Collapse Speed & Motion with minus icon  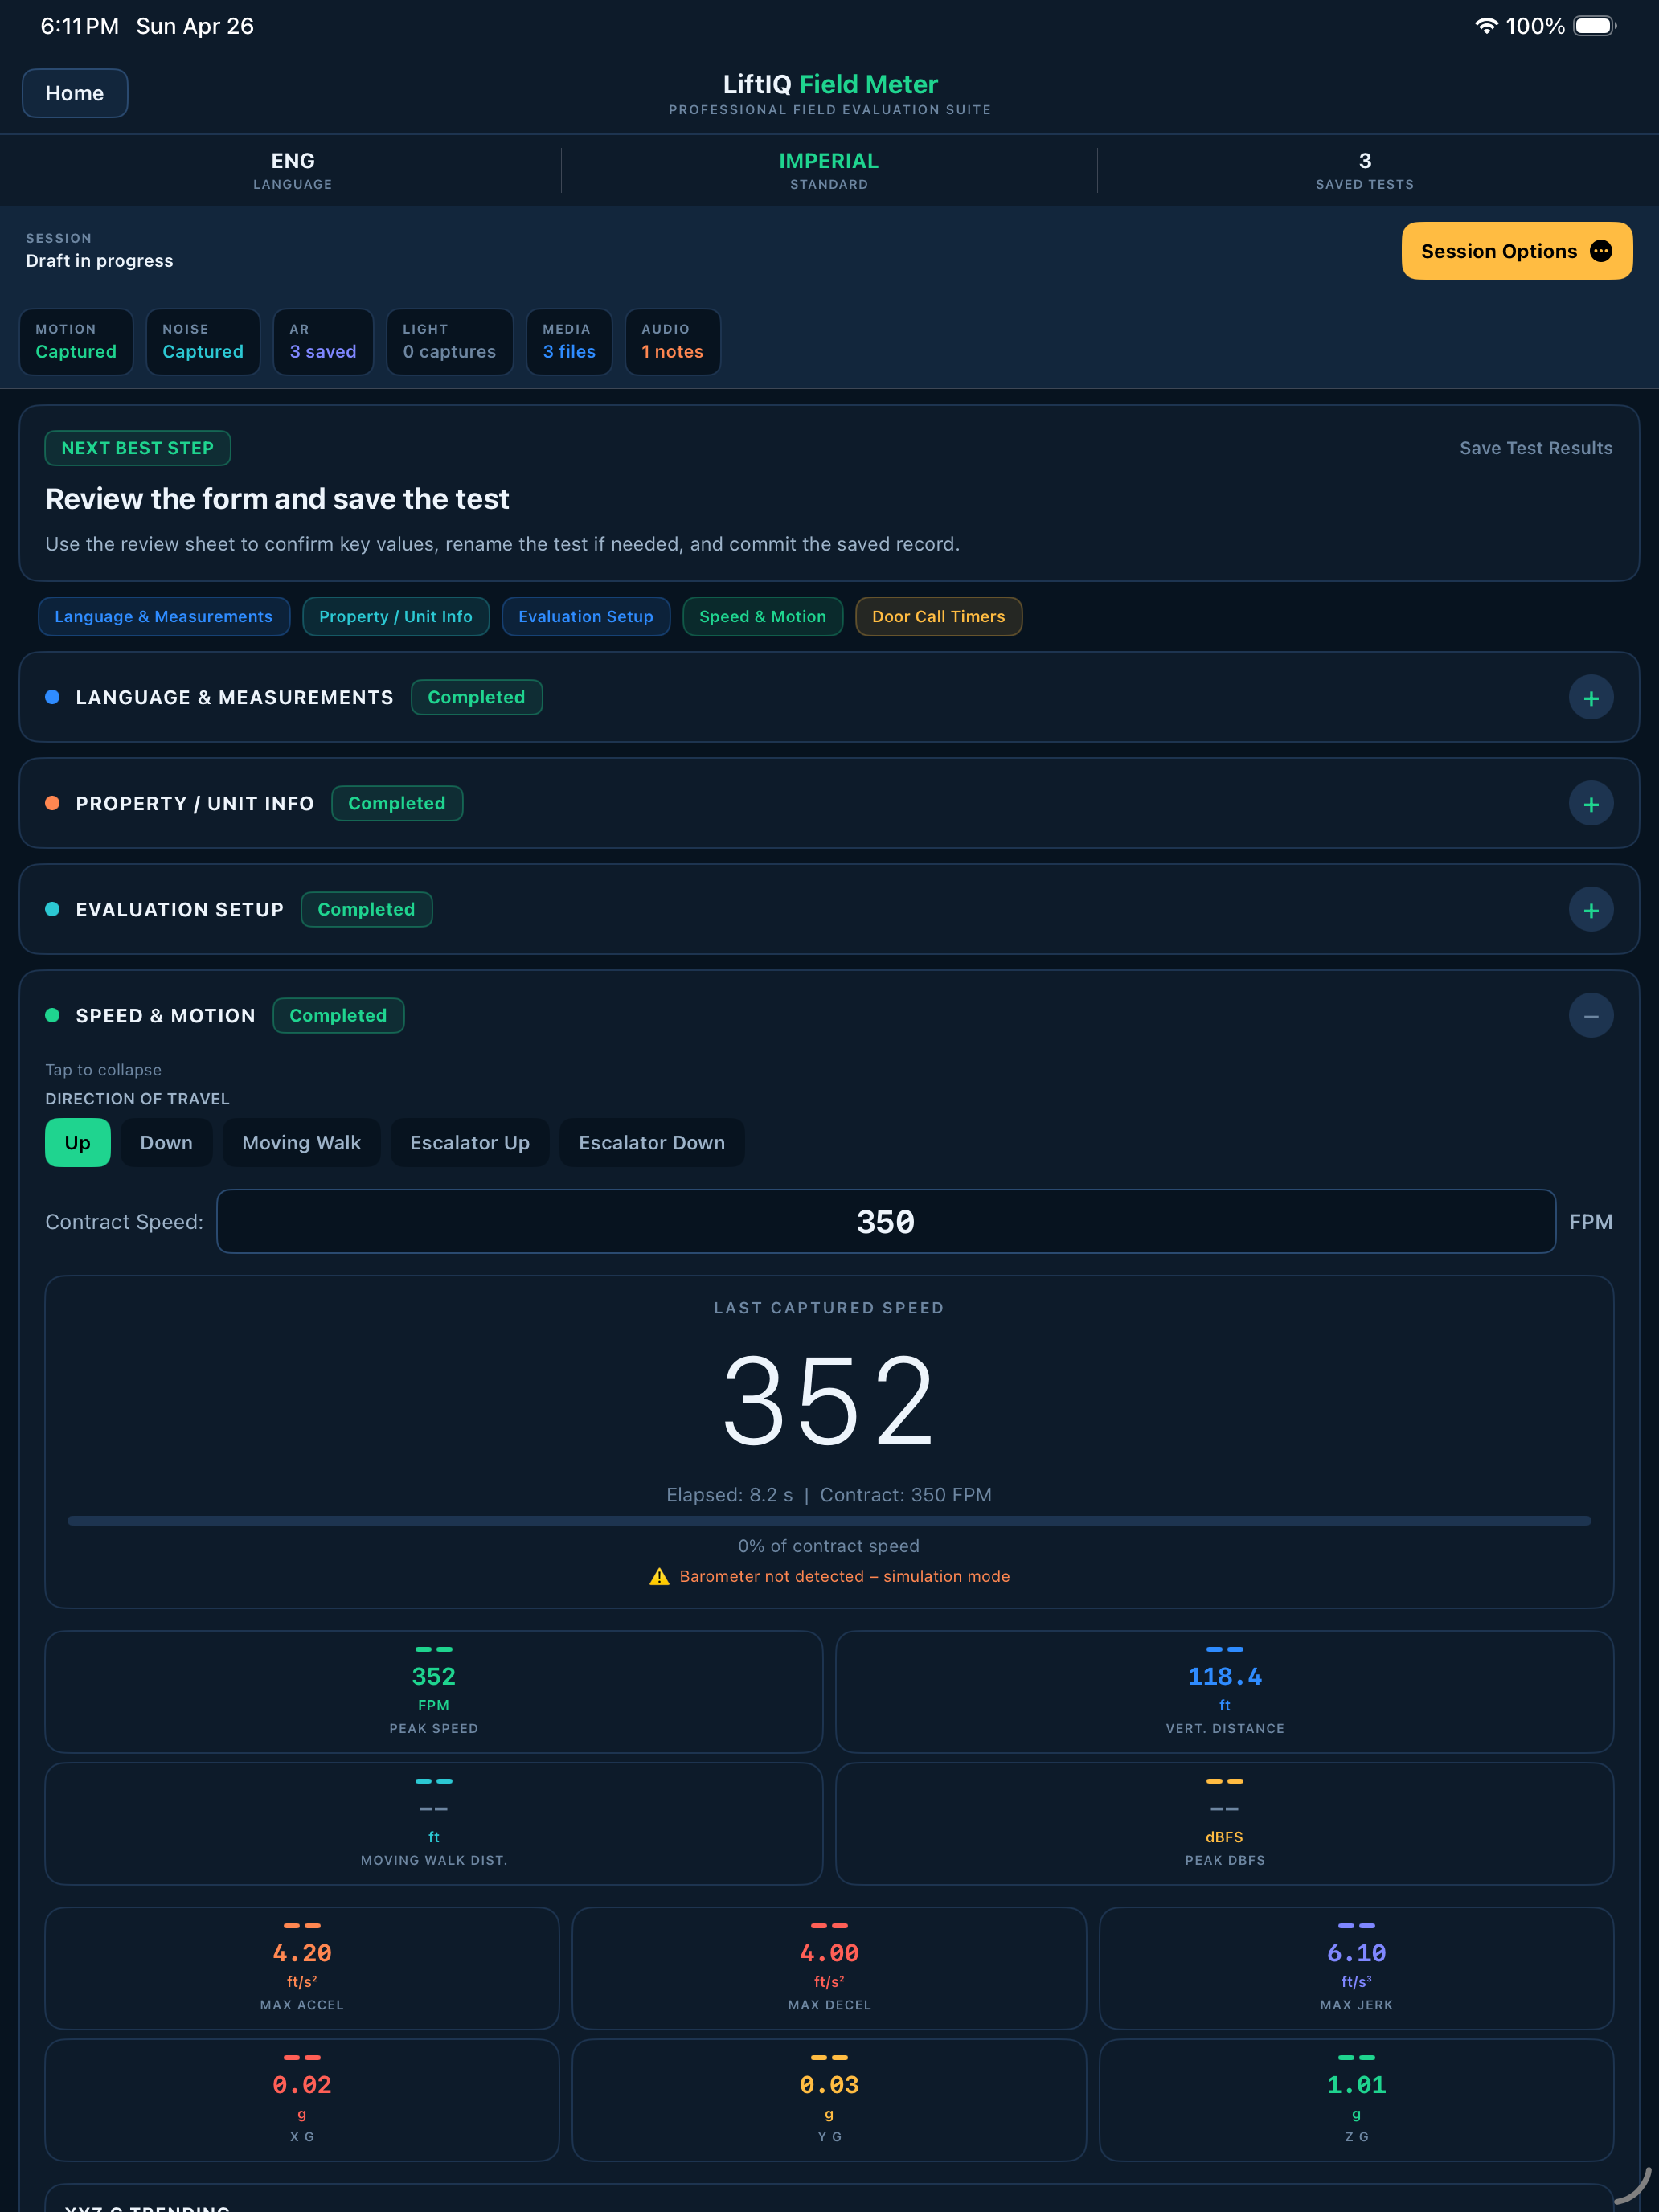pyautogui.click(x=1590, y=1016)
